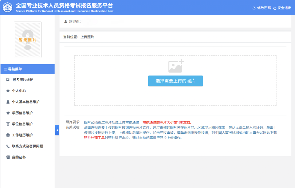295x188 pixels.
Task: Click the 暂无照片 photo placeholder
Action: point(27,40)
